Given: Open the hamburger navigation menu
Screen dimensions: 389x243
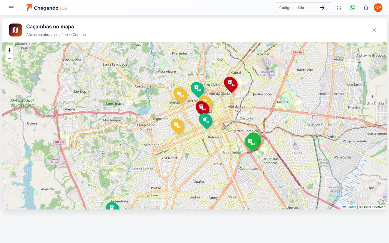Looking at the screenshot, I should pos(11,8).
